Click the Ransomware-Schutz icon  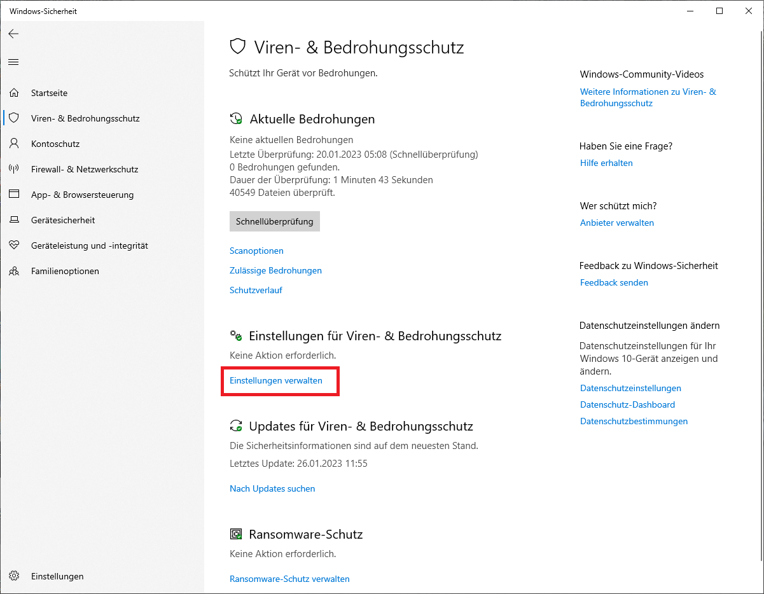tap(236, 534)
